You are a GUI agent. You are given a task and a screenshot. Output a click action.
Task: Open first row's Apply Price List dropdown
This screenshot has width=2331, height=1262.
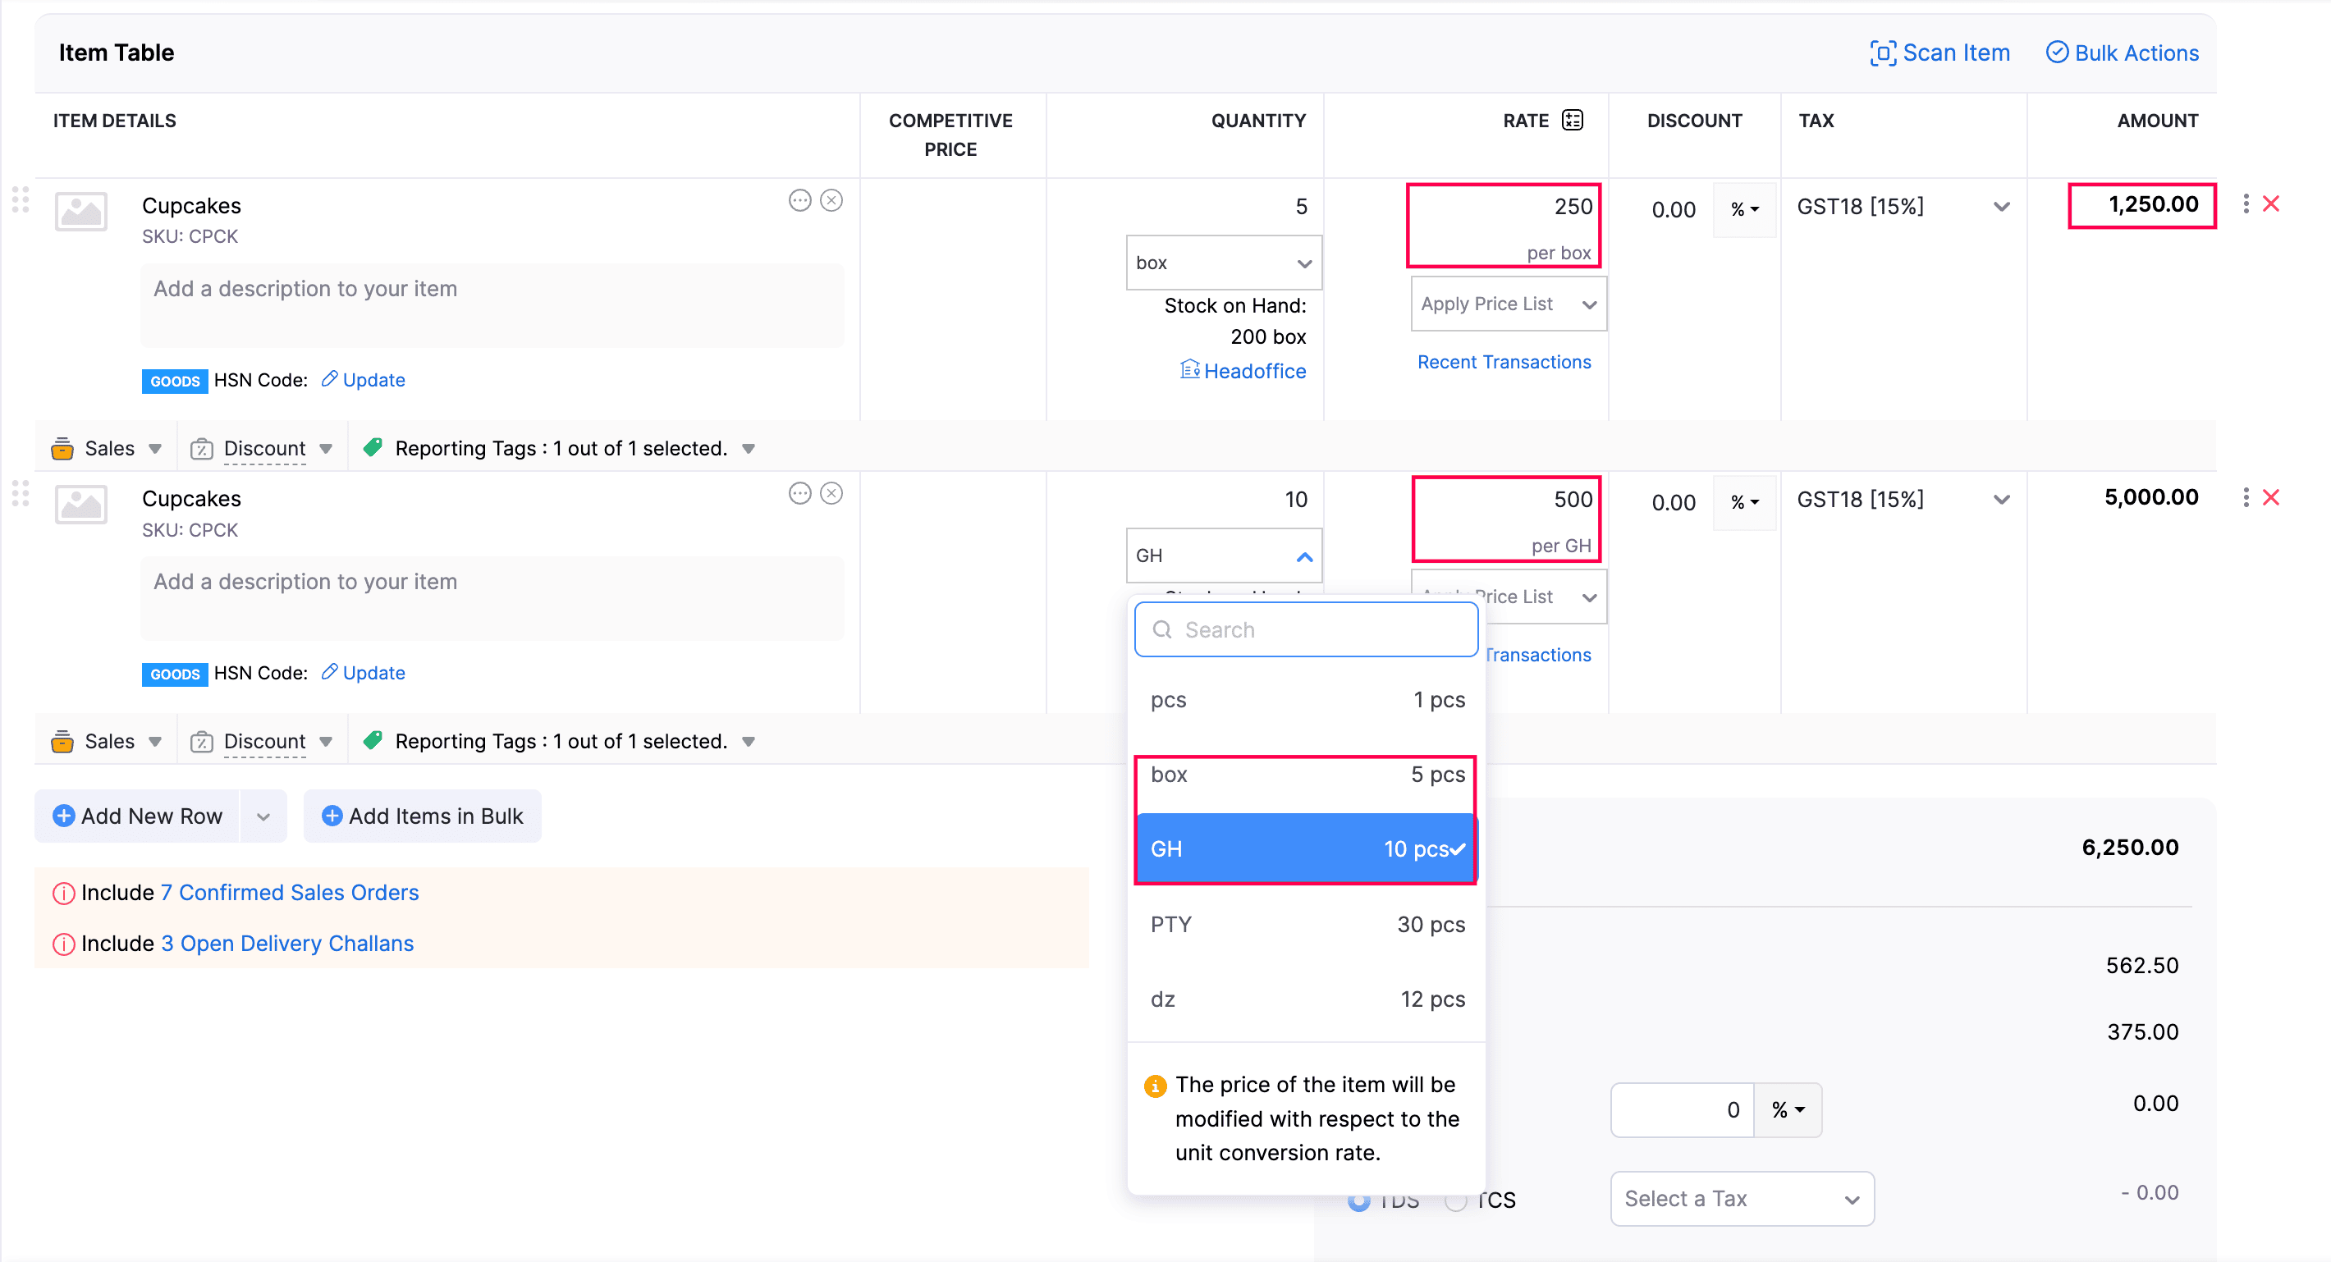click(x=1508, y=304)
